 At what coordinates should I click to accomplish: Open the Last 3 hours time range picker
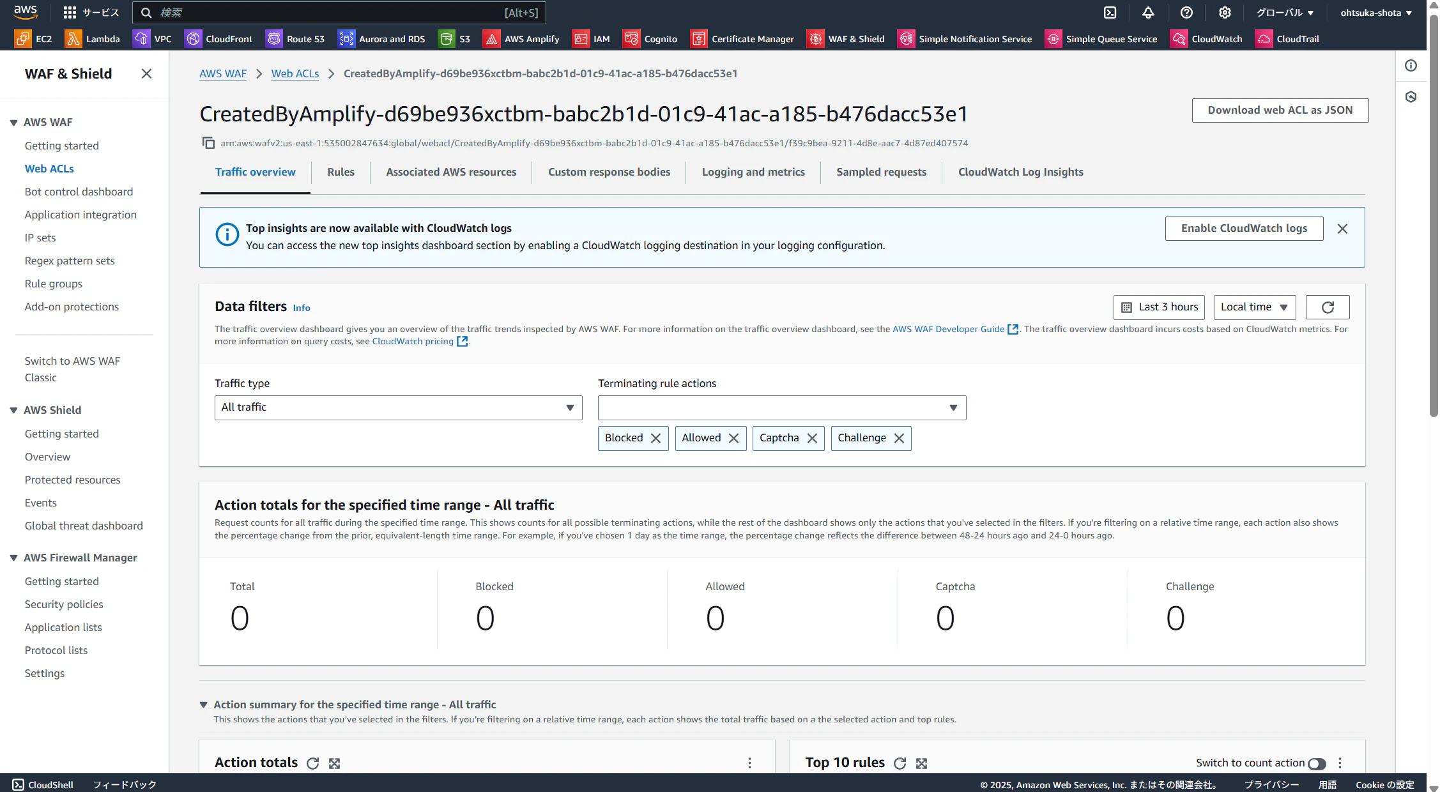click(x=1159, y=307)
